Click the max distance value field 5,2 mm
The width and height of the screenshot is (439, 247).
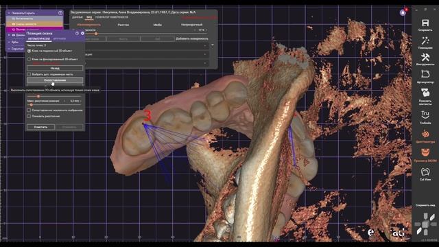75,101
